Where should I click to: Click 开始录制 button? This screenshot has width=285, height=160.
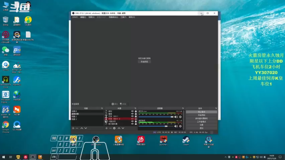point(201,115)
